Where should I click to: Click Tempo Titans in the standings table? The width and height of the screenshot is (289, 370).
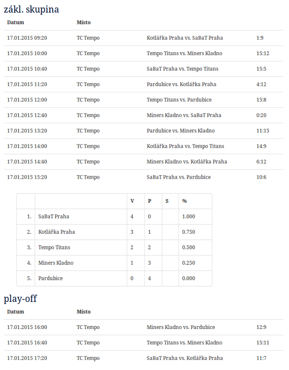[x=54, y=247]
